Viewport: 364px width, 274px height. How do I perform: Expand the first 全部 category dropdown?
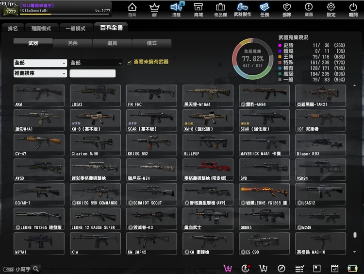(40, 63)
